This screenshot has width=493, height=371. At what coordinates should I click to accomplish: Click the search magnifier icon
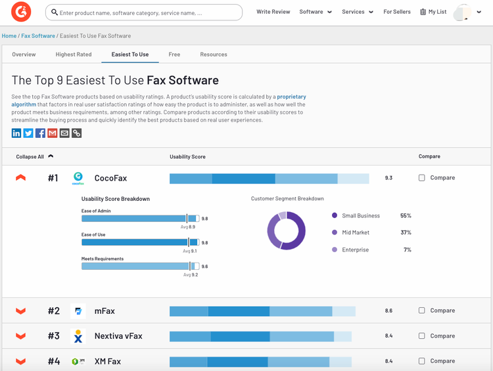(55, 12)
